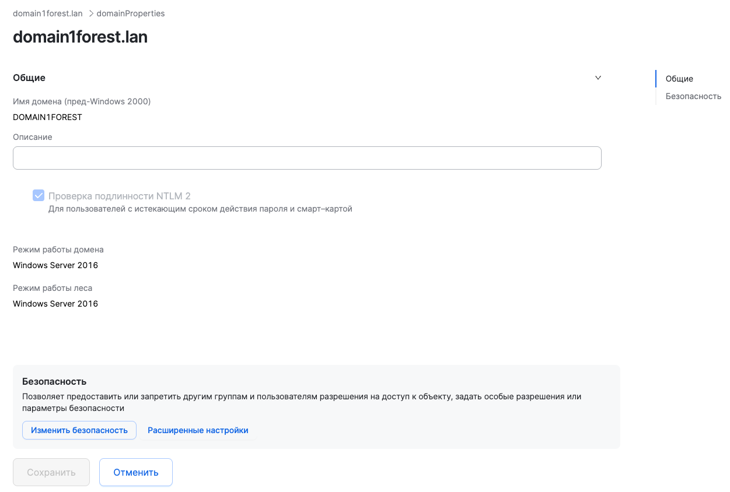Cancel changes with the Отменить button
This screenshot has height=492, width=730.
[135, 472]
